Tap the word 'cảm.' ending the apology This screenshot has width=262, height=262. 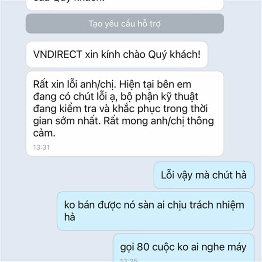pos(44,133)
